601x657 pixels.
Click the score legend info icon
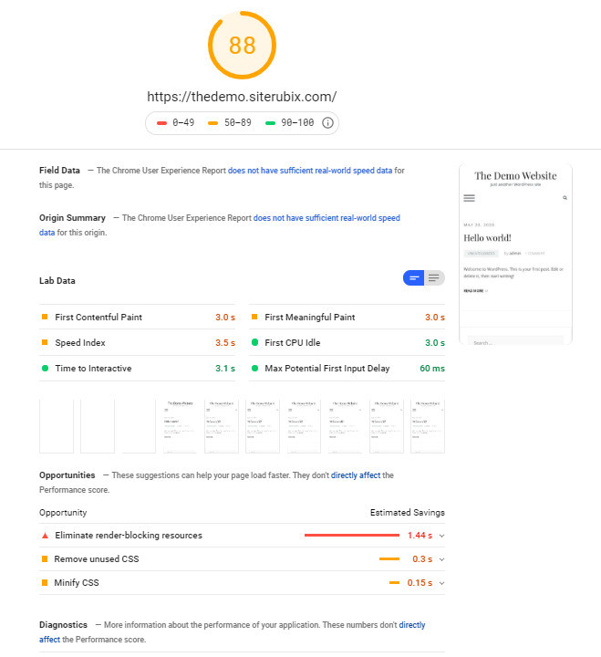click(327, 123)
